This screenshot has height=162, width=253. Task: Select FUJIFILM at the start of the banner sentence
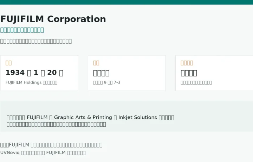[x=37, y=117]
